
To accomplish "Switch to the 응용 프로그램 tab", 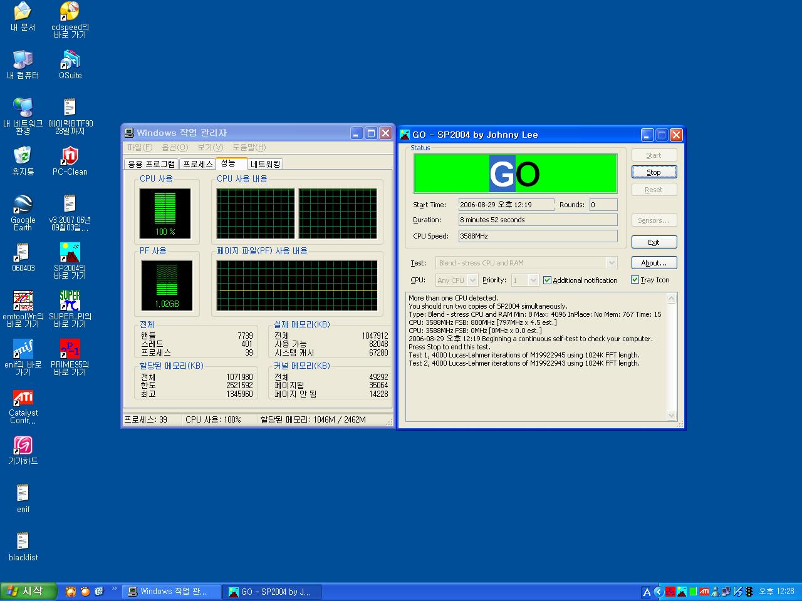I will click(x=152, y=164).
